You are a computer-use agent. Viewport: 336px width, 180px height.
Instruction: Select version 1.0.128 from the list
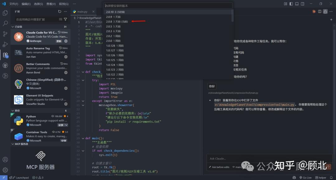click(168, 46)
